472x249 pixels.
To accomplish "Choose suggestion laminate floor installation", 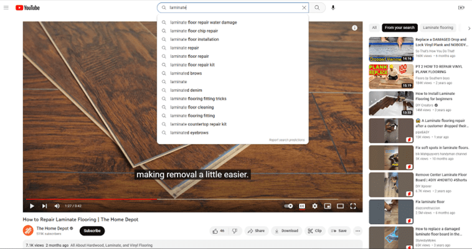I will [233, 39].
